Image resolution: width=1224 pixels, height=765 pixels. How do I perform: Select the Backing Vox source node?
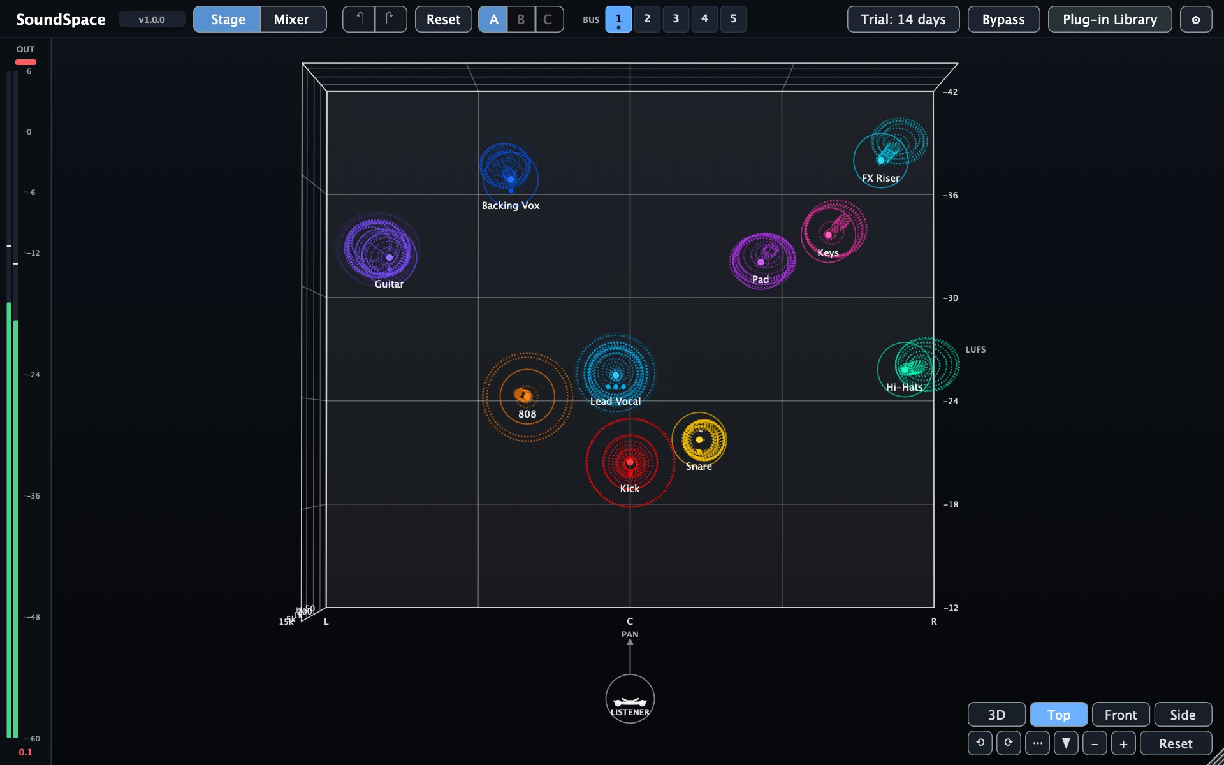pos(511,179)
